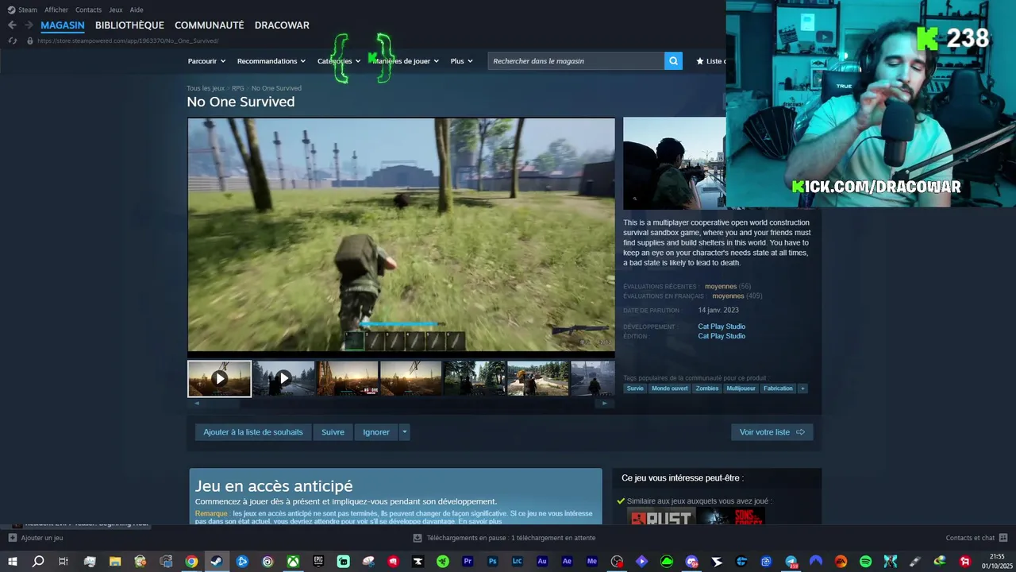Expand the Recommandations dropdown

271,61
